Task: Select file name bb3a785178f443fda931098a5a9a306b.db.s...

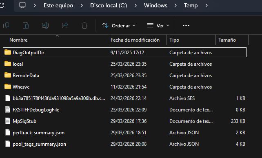Action: (x=59, y=98)
